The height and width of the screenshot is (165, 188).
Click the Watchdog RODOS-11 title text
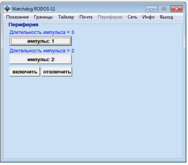[x=33, y=9]
